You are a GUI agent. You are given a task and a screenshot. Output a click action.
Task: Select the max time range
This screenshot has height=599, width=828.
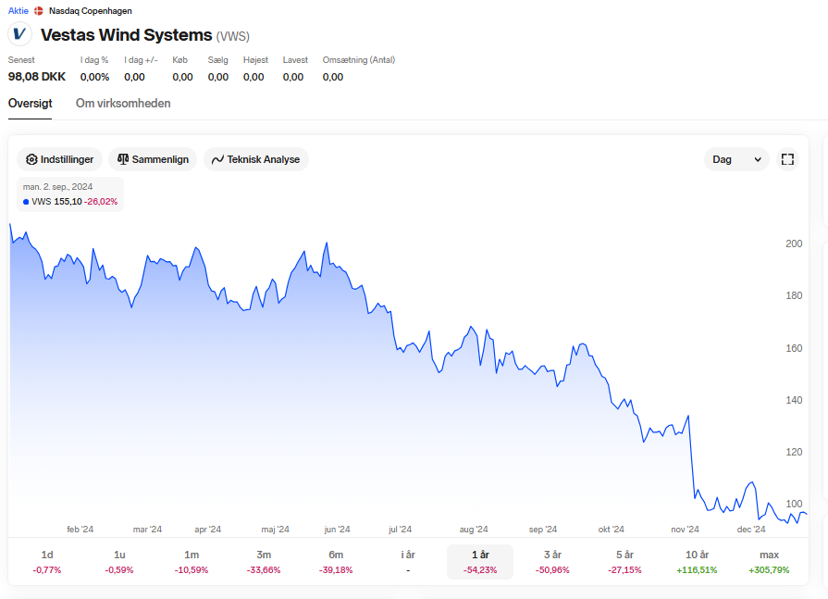pos(769,561)
